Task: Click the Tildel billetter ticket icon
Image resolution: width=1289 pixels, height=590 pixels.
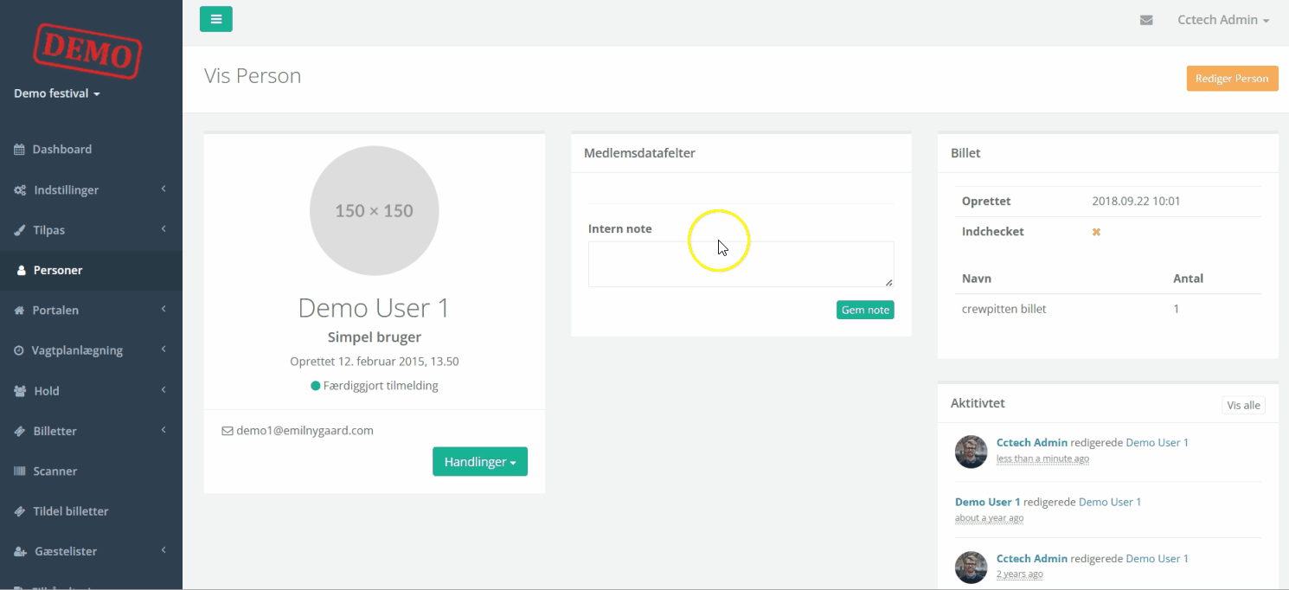Action: [19, 511]
